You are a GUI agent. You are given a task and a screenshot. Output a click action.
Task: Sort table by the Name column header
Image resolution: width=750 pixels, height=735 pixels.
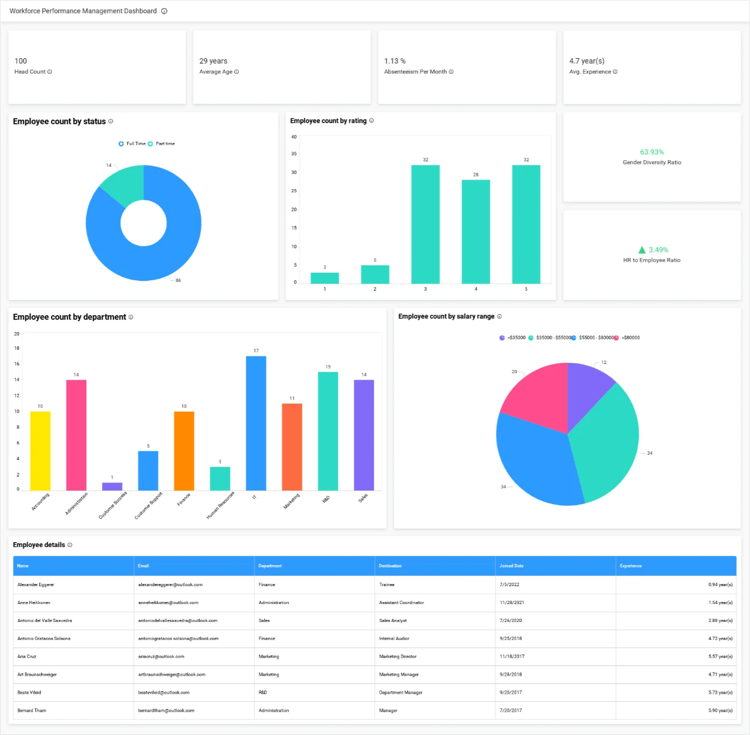(x=74, y=566)
